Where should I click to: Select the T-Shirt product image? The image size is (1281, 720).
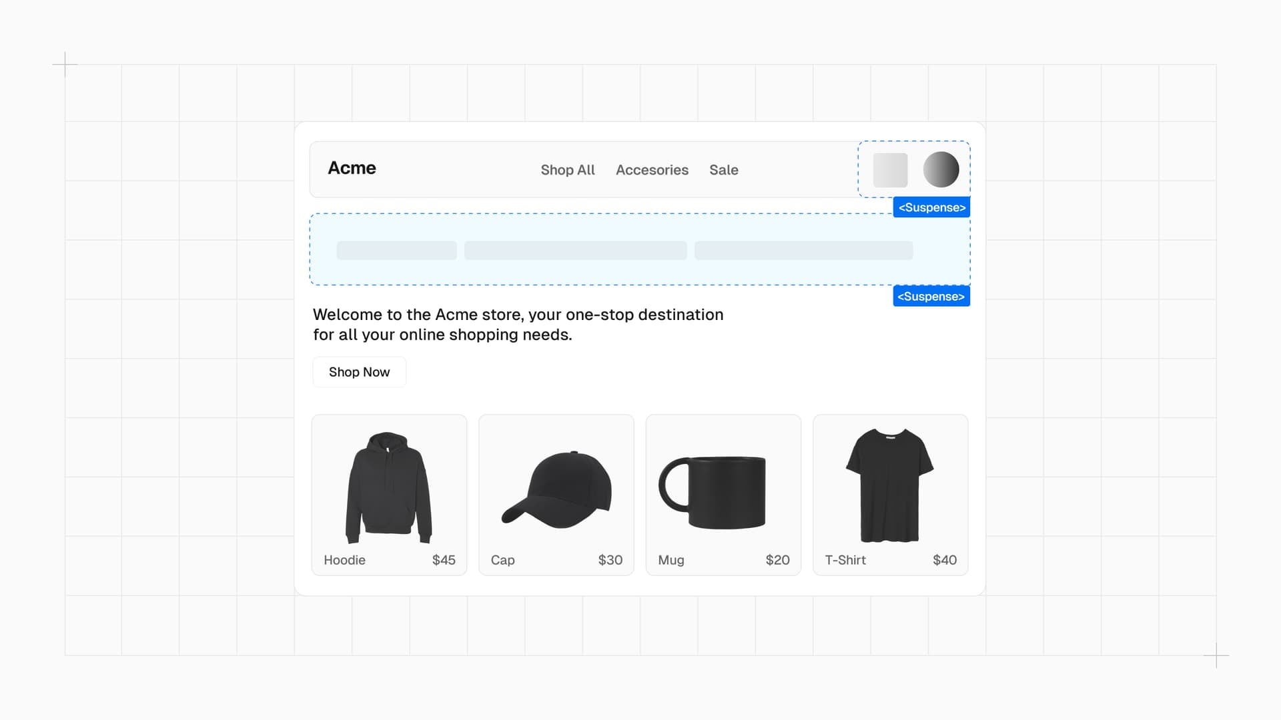point(890,485)
